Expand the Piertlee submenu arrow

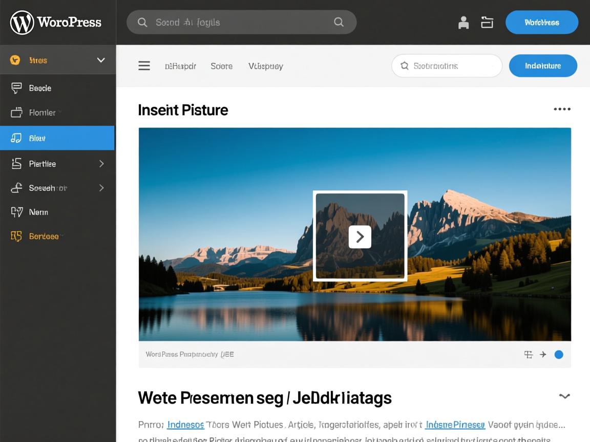pyautogui.click(x=101, y=164)
